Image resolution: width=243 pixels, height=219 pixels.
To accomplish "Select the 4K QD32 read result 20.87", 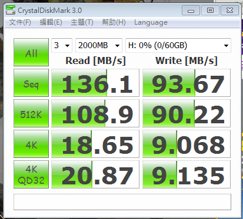I will point(95,174).
